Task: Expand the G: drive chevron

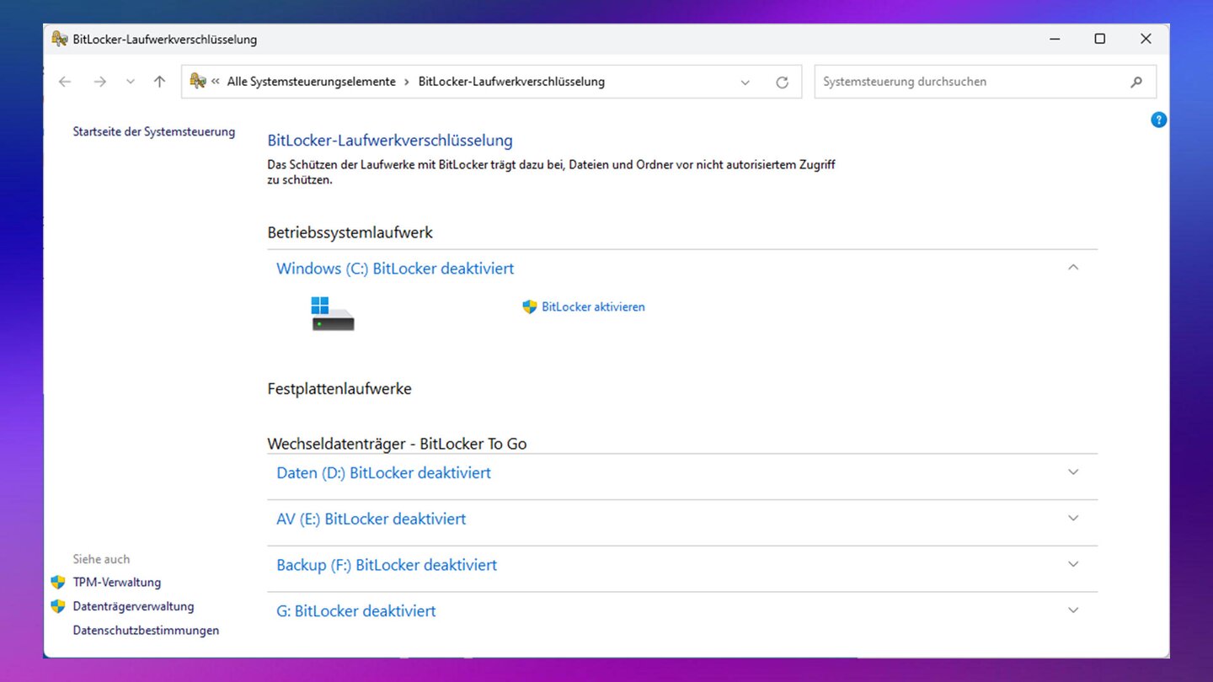Action: [x=1072, y=610]
